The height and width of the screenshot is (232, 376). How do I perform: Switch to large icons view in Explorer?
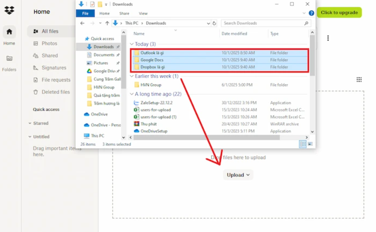click(x=310, y=144)
